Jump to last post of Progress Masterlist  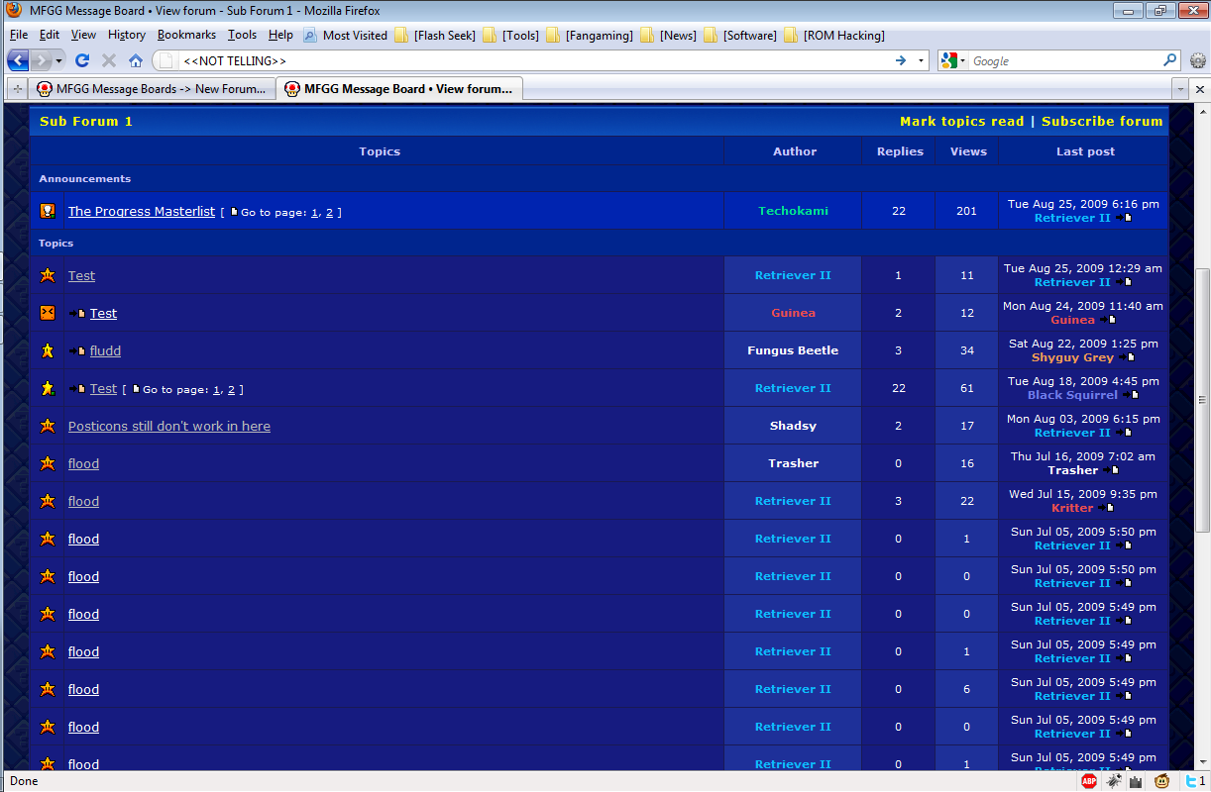[1123, 218]
